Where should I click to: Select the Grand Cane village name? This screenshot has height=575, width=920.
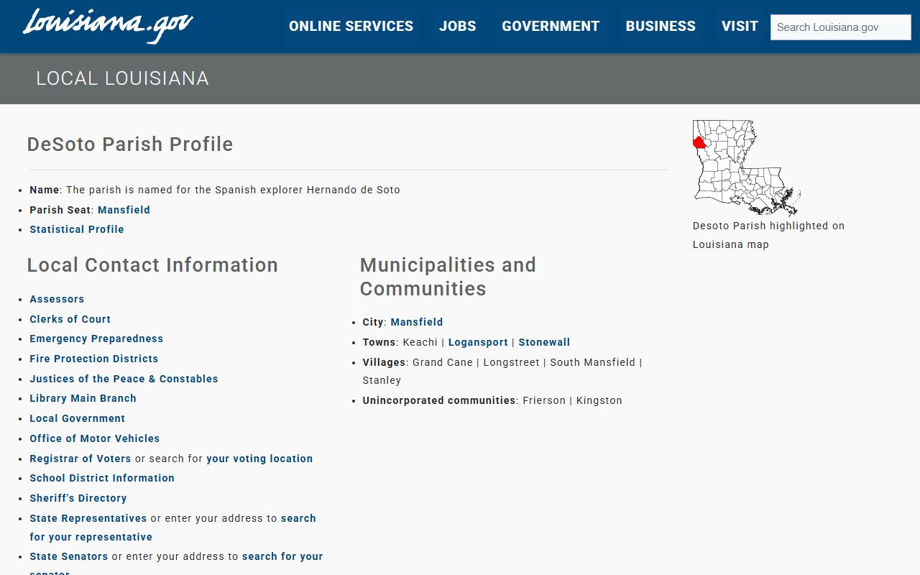tap(443, 362)
